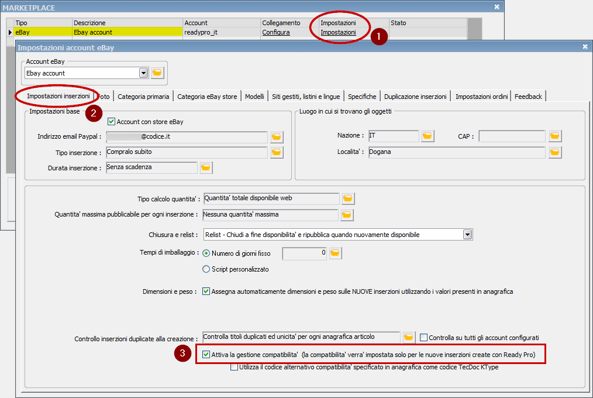This screenshot has width=593, height=398.
Task: Open lookup icon for Quantita' massima pubblicabile
Action: (347, 215)
